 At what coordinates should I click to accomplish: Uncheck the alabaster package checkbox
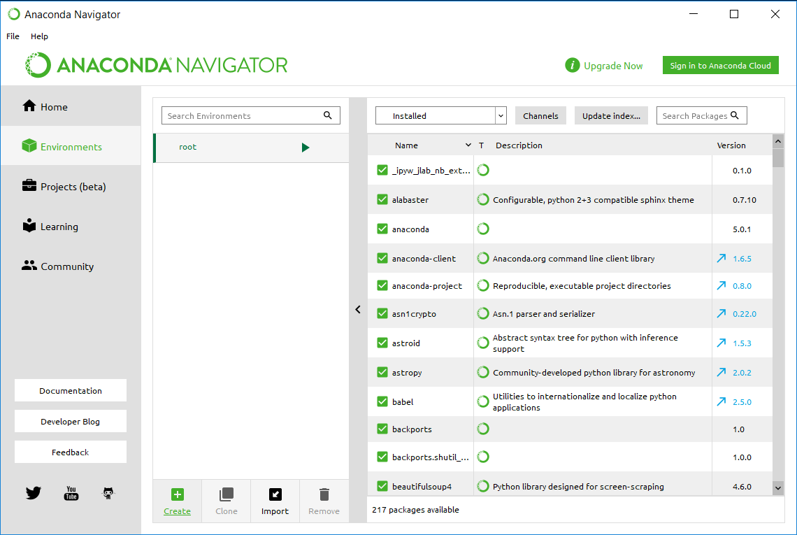click(382, 199)
